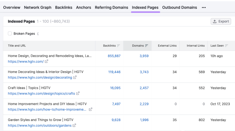Click the 119,446 backlinks value
Viewport: 235px width, 131px height.
pyautogui.click(x=114, y=72)
